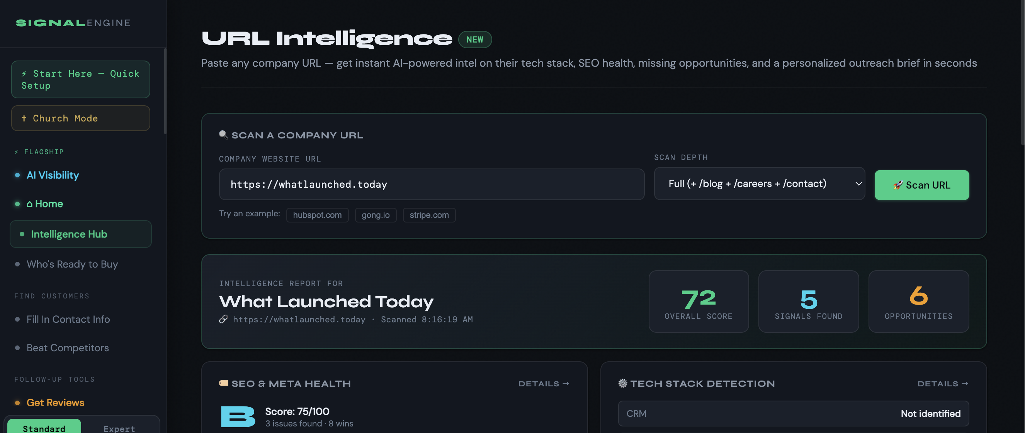Select Intelligence Hub menu item
This screenshot has width=1025, height=433.
(x=81, y=234)
